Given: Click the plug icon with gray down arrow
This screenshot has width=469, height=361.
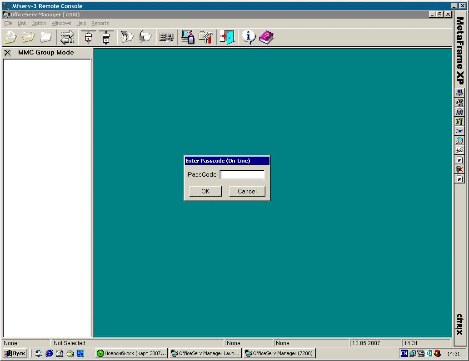Looking at the screenshot, I should pos(106,37).
